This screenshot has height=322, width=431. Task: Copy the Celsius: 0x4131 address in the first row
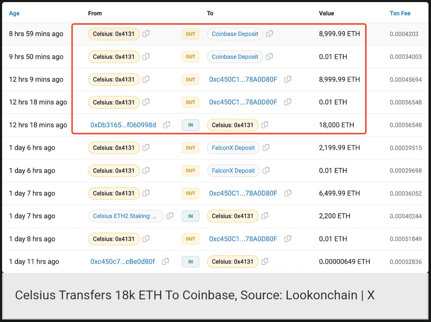pyautogui.click(x=146, y=34)
